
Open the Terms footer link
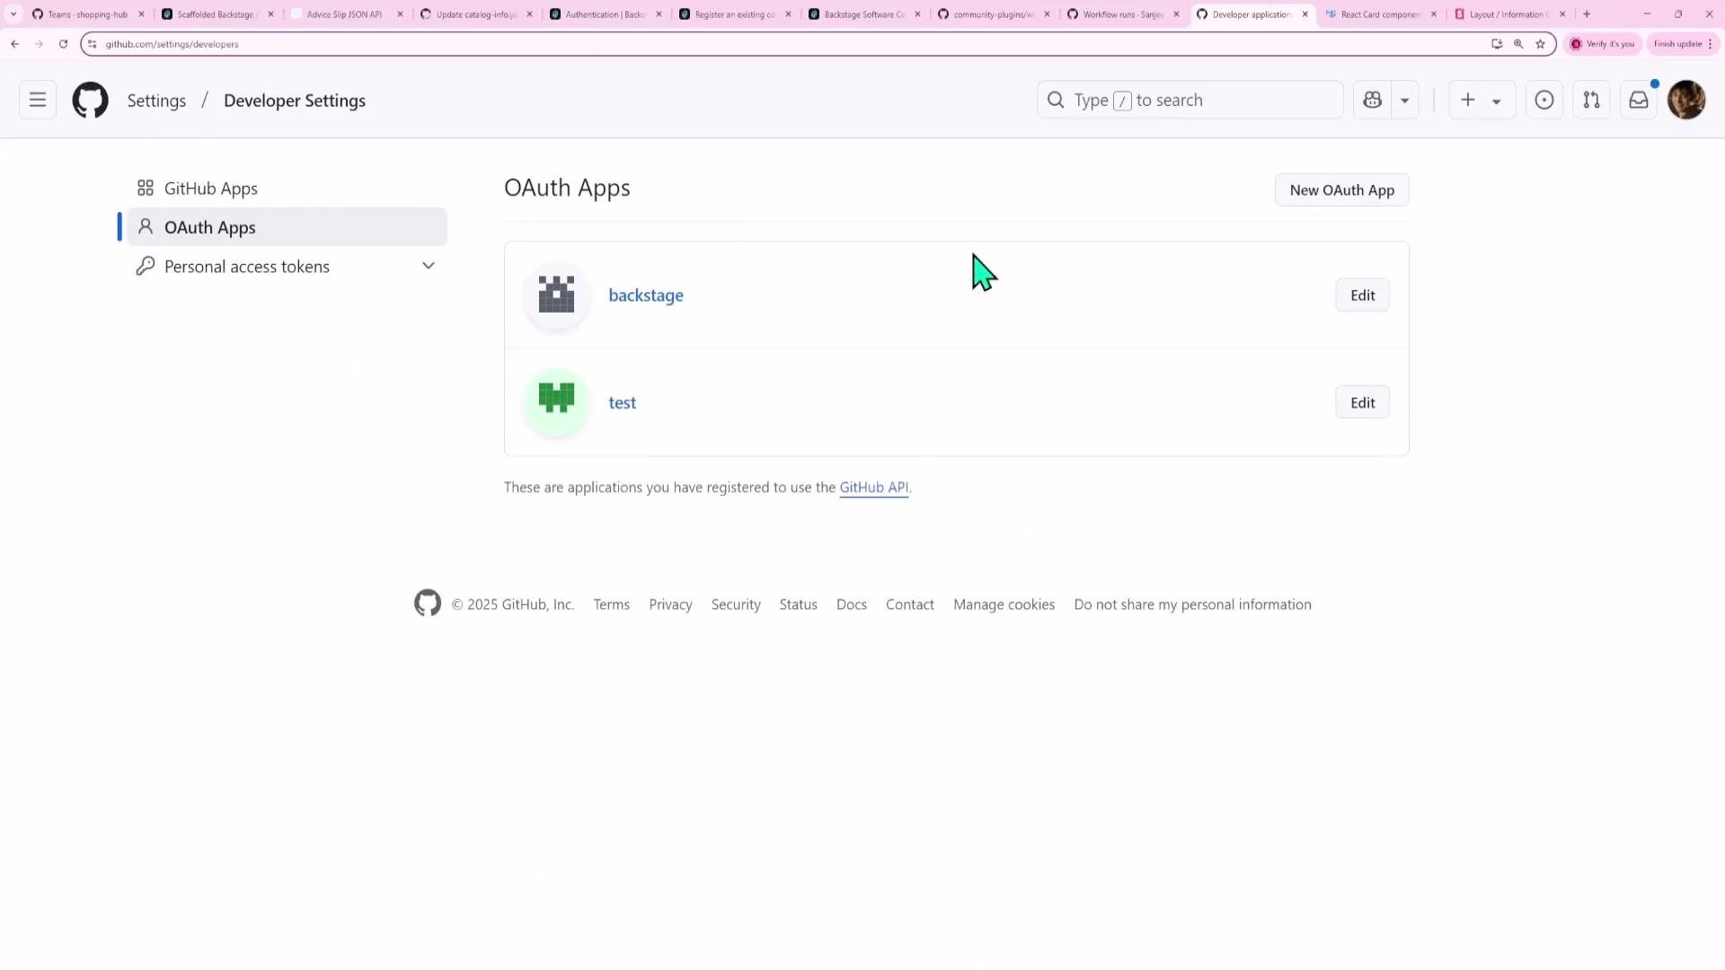(611, 604)
